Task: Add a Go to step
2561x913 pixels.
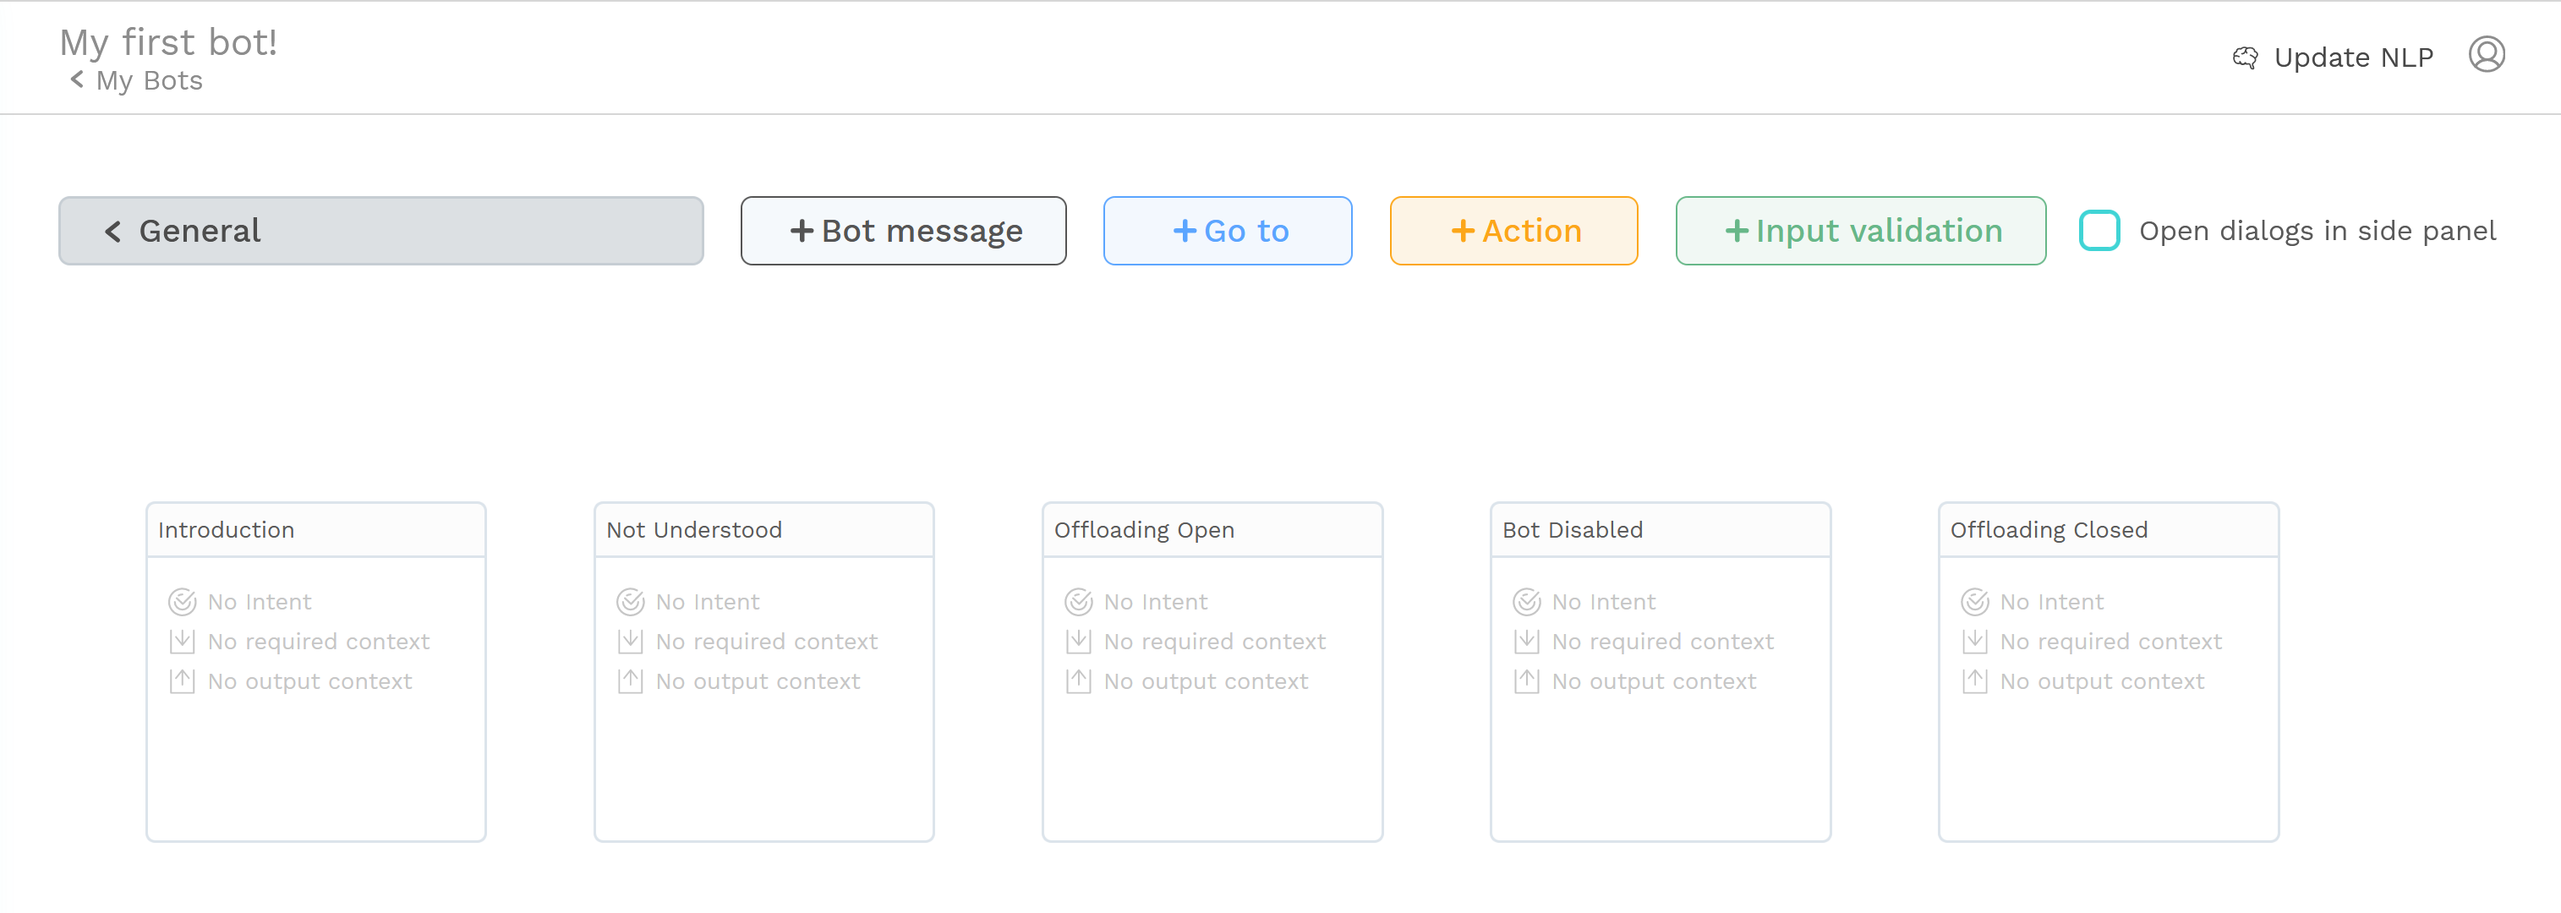Action: tap(1227, 231)
